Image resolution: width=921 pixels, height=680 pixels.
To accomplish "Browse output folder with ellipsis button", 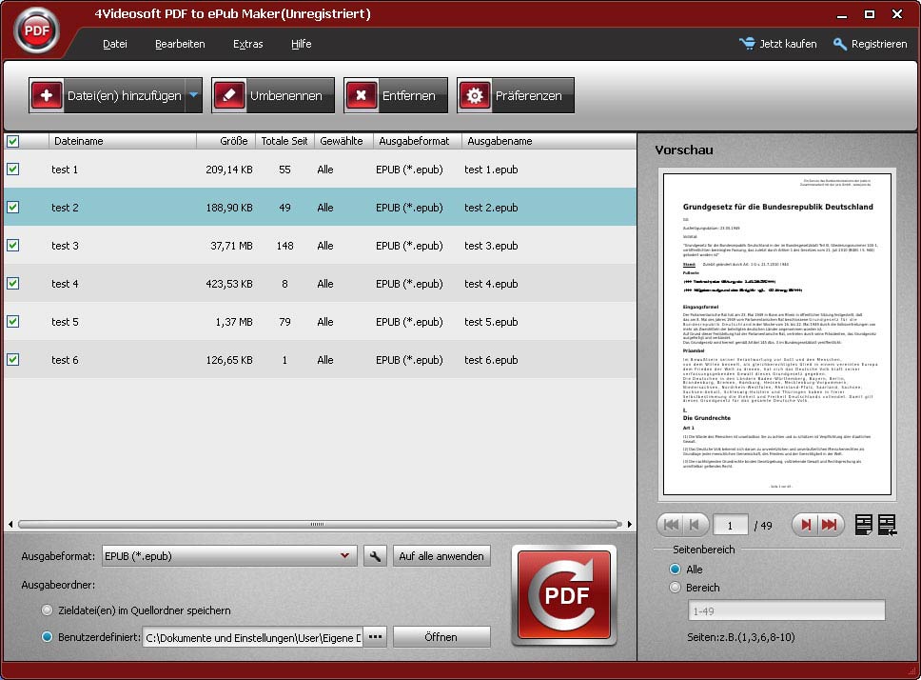I will pyautogui.click(x=375, y=637).
